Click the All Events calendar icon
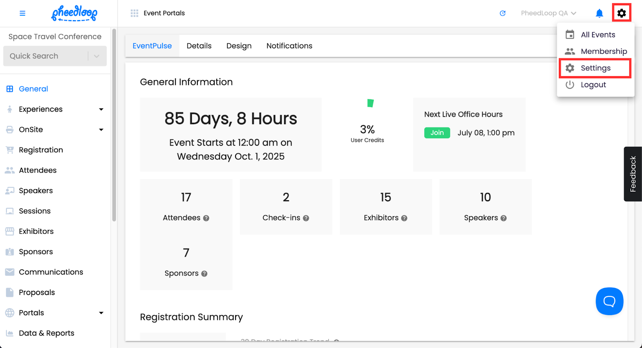Image resolution: width=642 pixels, height=348 pixels. coord(570,35)
